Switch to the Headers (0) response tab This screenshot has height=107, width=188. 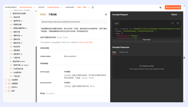(x=124, y=52)
